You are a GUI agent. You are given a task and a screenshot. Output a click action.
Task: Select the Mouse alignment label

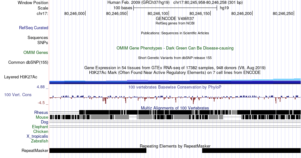pos(42,117)
